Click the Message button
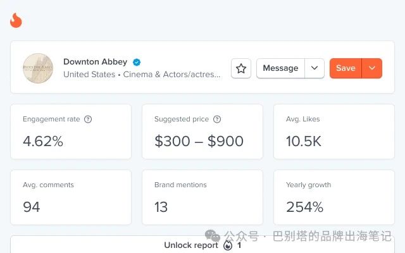 click(x=280, y=68)
